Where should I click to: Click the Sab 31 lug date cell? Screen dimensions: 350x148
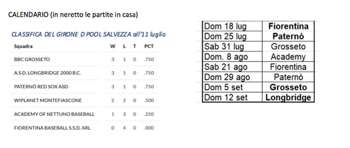224,47
